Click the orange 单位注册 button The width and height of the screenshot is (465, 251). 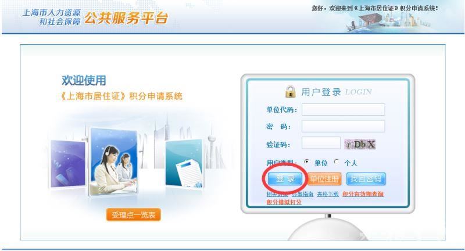324,179
